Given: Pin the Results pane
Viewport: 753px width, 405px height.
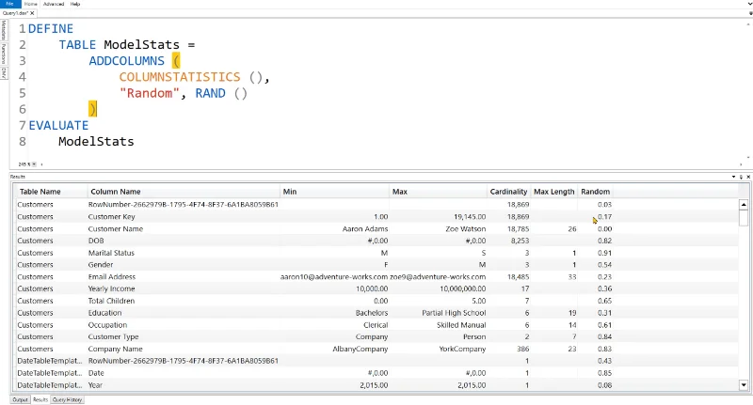Looking at the screenshot, I should point(741,177).
